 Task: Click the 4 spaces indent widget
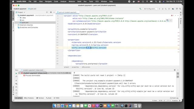click(175, 101)
